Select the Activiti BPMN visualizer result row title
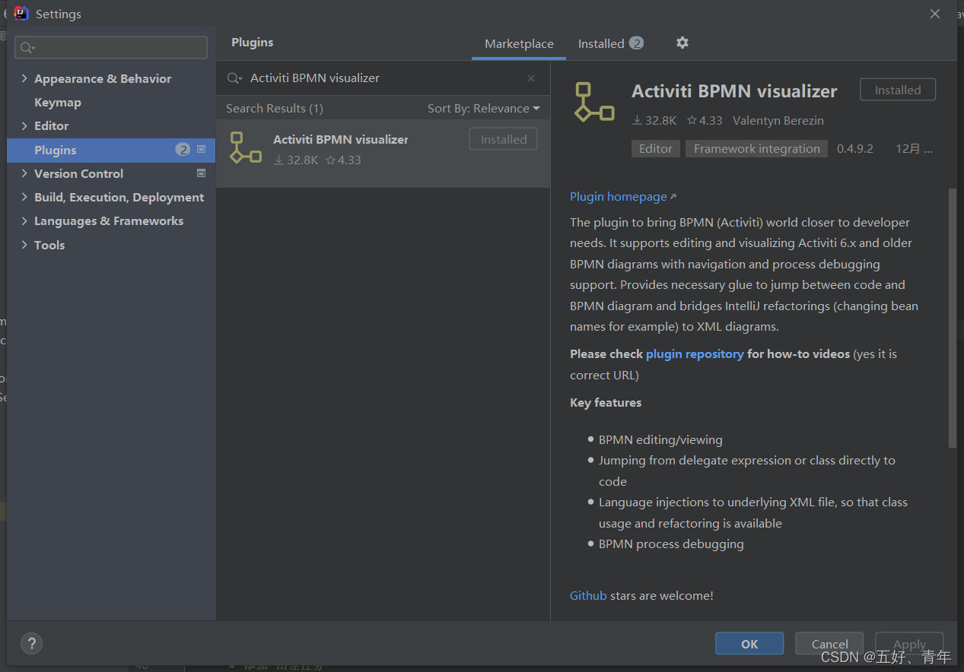The image size is (964, 672). coord(341,140)
